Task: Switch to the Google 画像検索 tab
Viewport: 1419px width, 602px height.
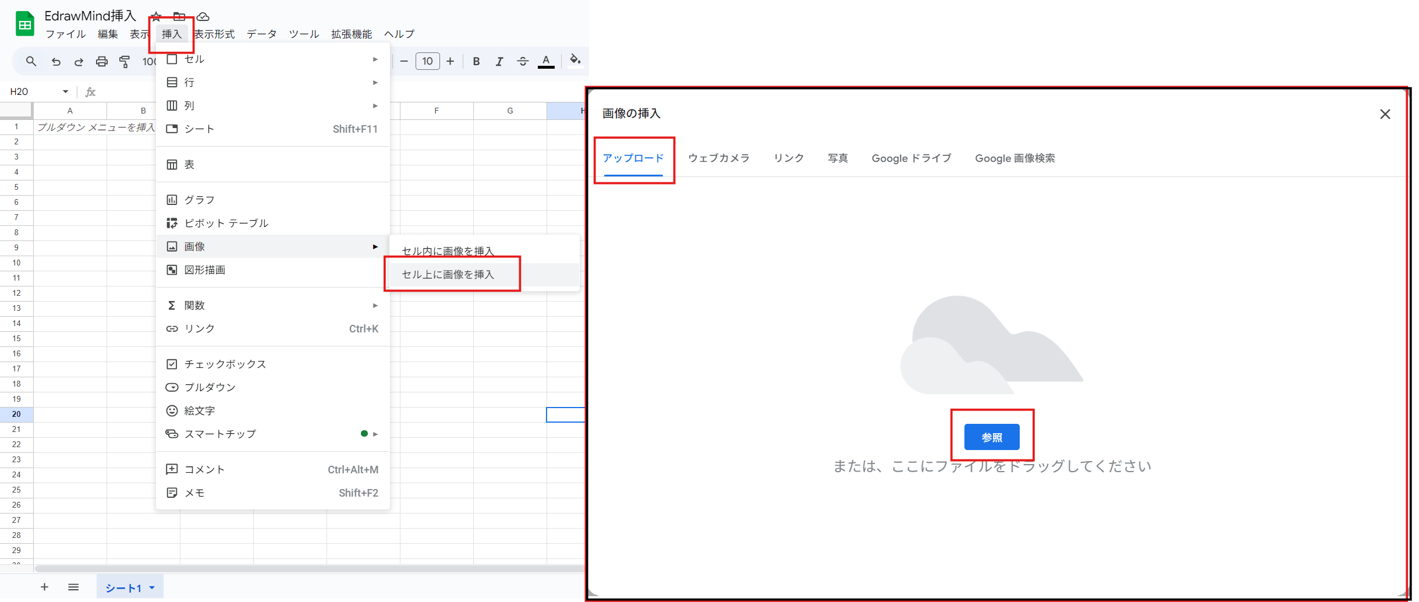Action: [1015, 158]
